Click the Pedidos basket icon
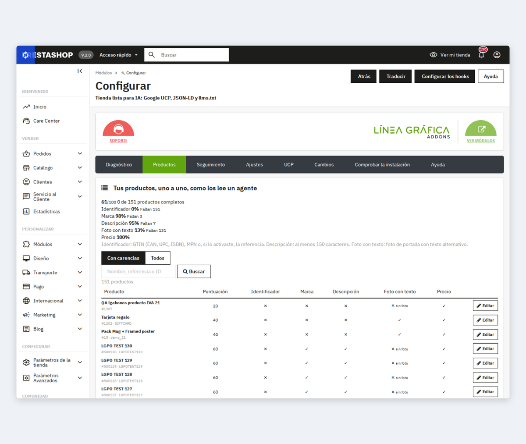 26,154
